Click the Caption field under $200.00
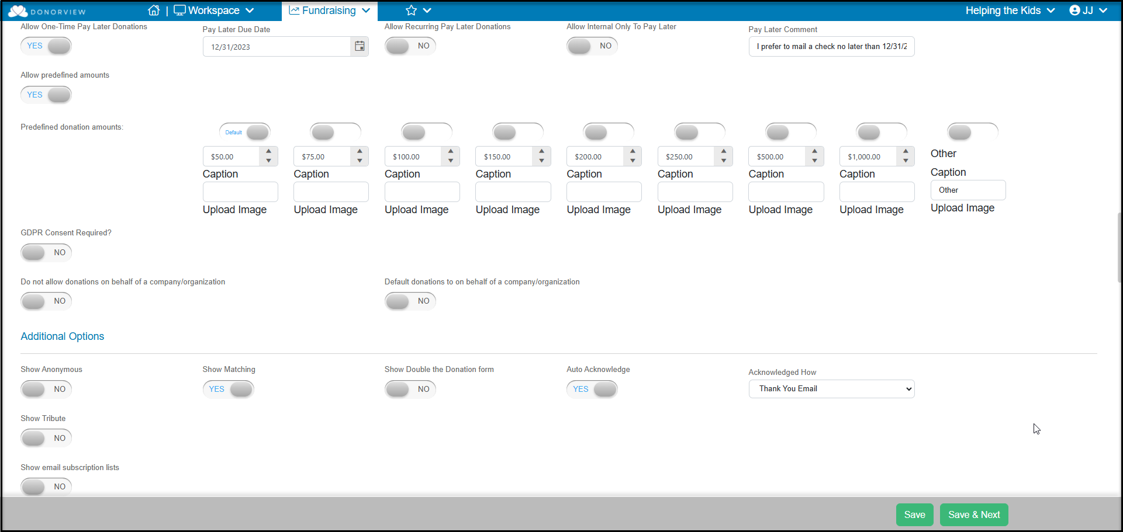Image resolution: width=1123 pixels, height=532 pixels. (x=604, y=192)
